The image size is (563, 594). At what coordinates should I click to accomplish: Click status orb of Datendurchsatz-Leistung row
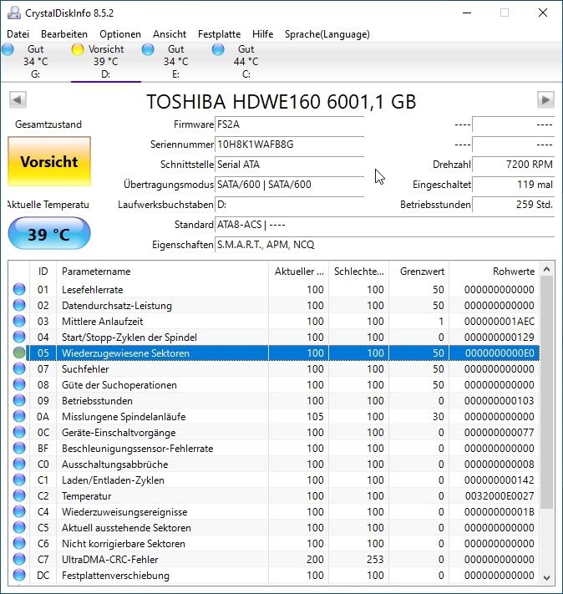pyautogui.click(x=19, y=305)
